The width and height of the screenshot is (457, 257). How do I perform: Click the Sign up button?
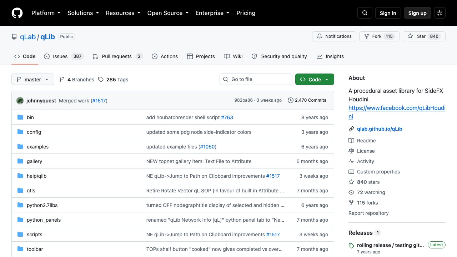[x=417, y=13]
